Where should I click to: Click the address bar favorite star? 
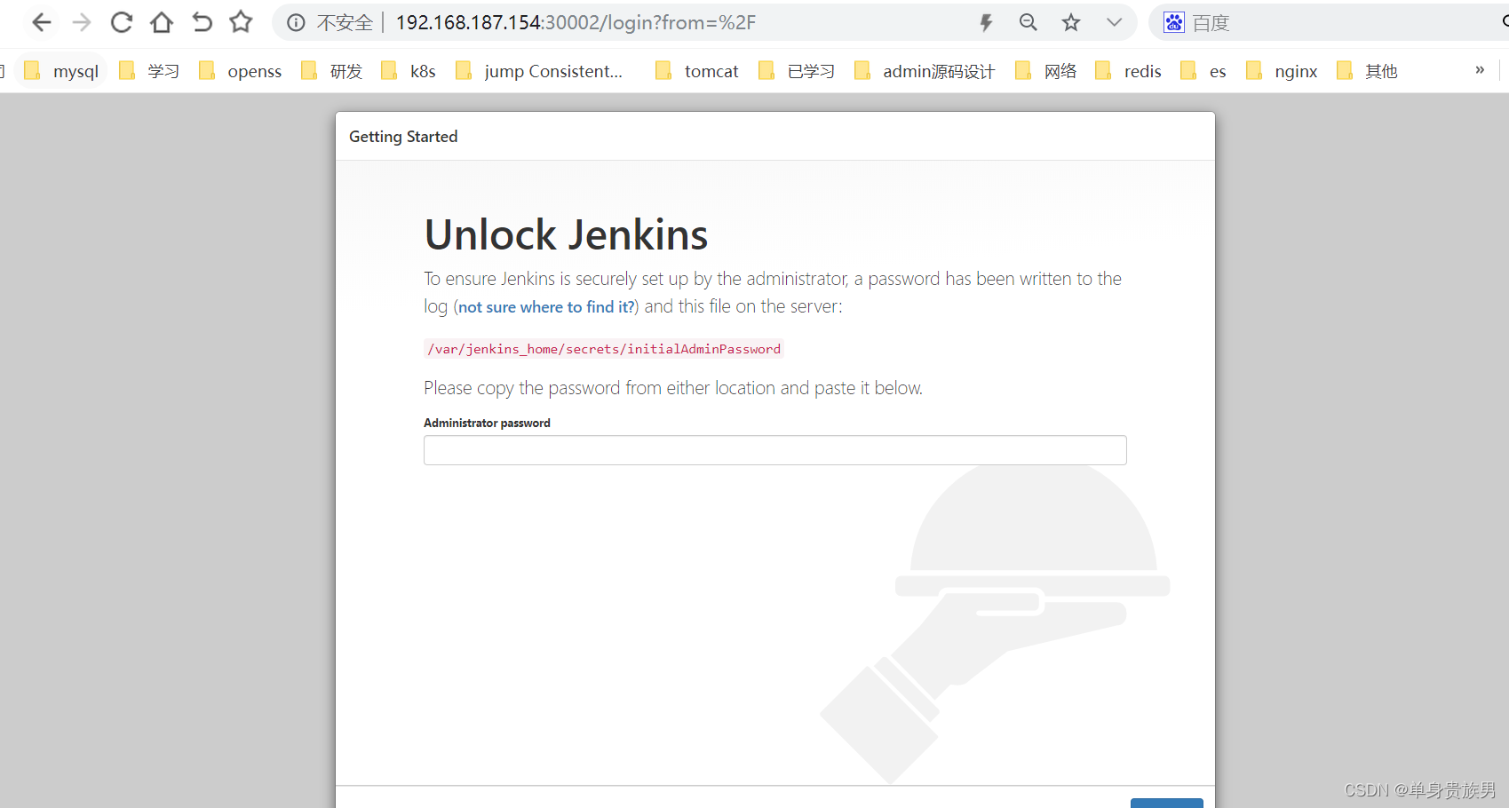point(1071,22)
